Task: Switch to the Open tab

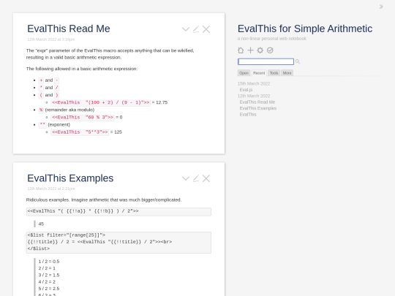Action: [244, 73]
